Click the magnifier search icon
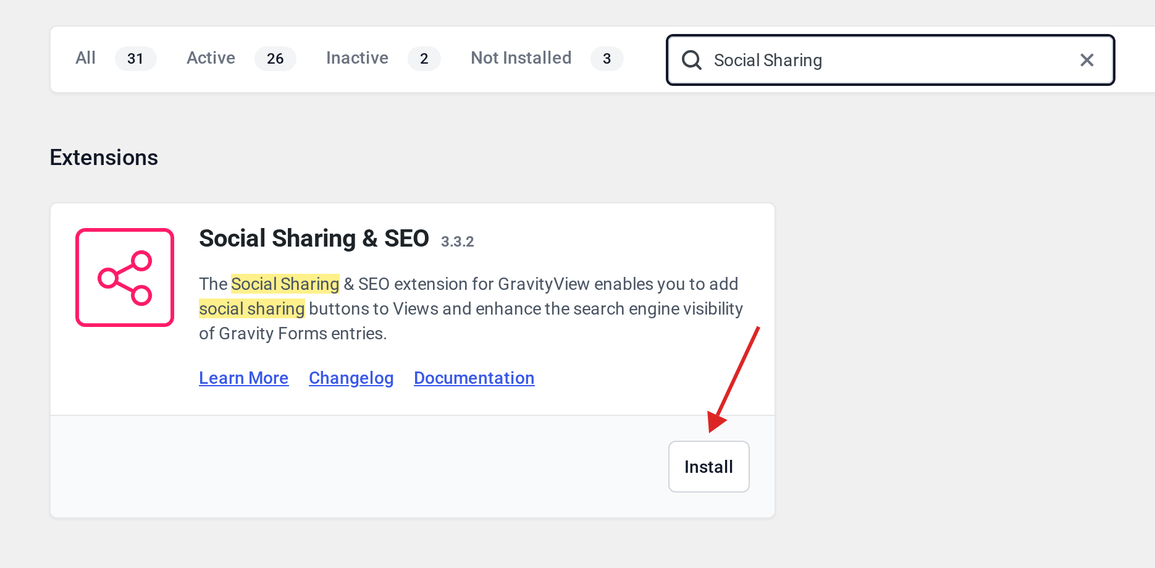Screen dimensions: 1155x568 point(691,60)
